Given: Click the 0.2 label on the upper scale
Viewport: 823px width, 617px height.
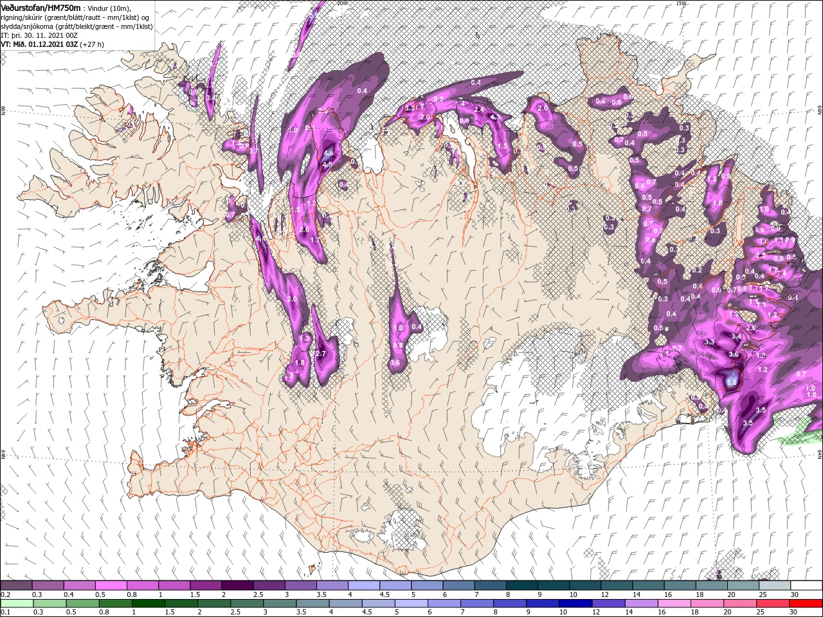Looking at the screenshot, I should pos(5,595).
